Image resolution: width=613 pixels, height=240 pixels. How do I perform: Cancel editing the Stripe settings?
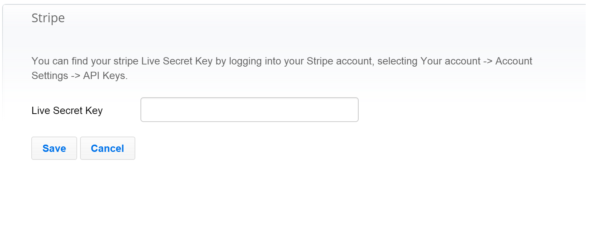pyautogui.click(x=107, y=148)
